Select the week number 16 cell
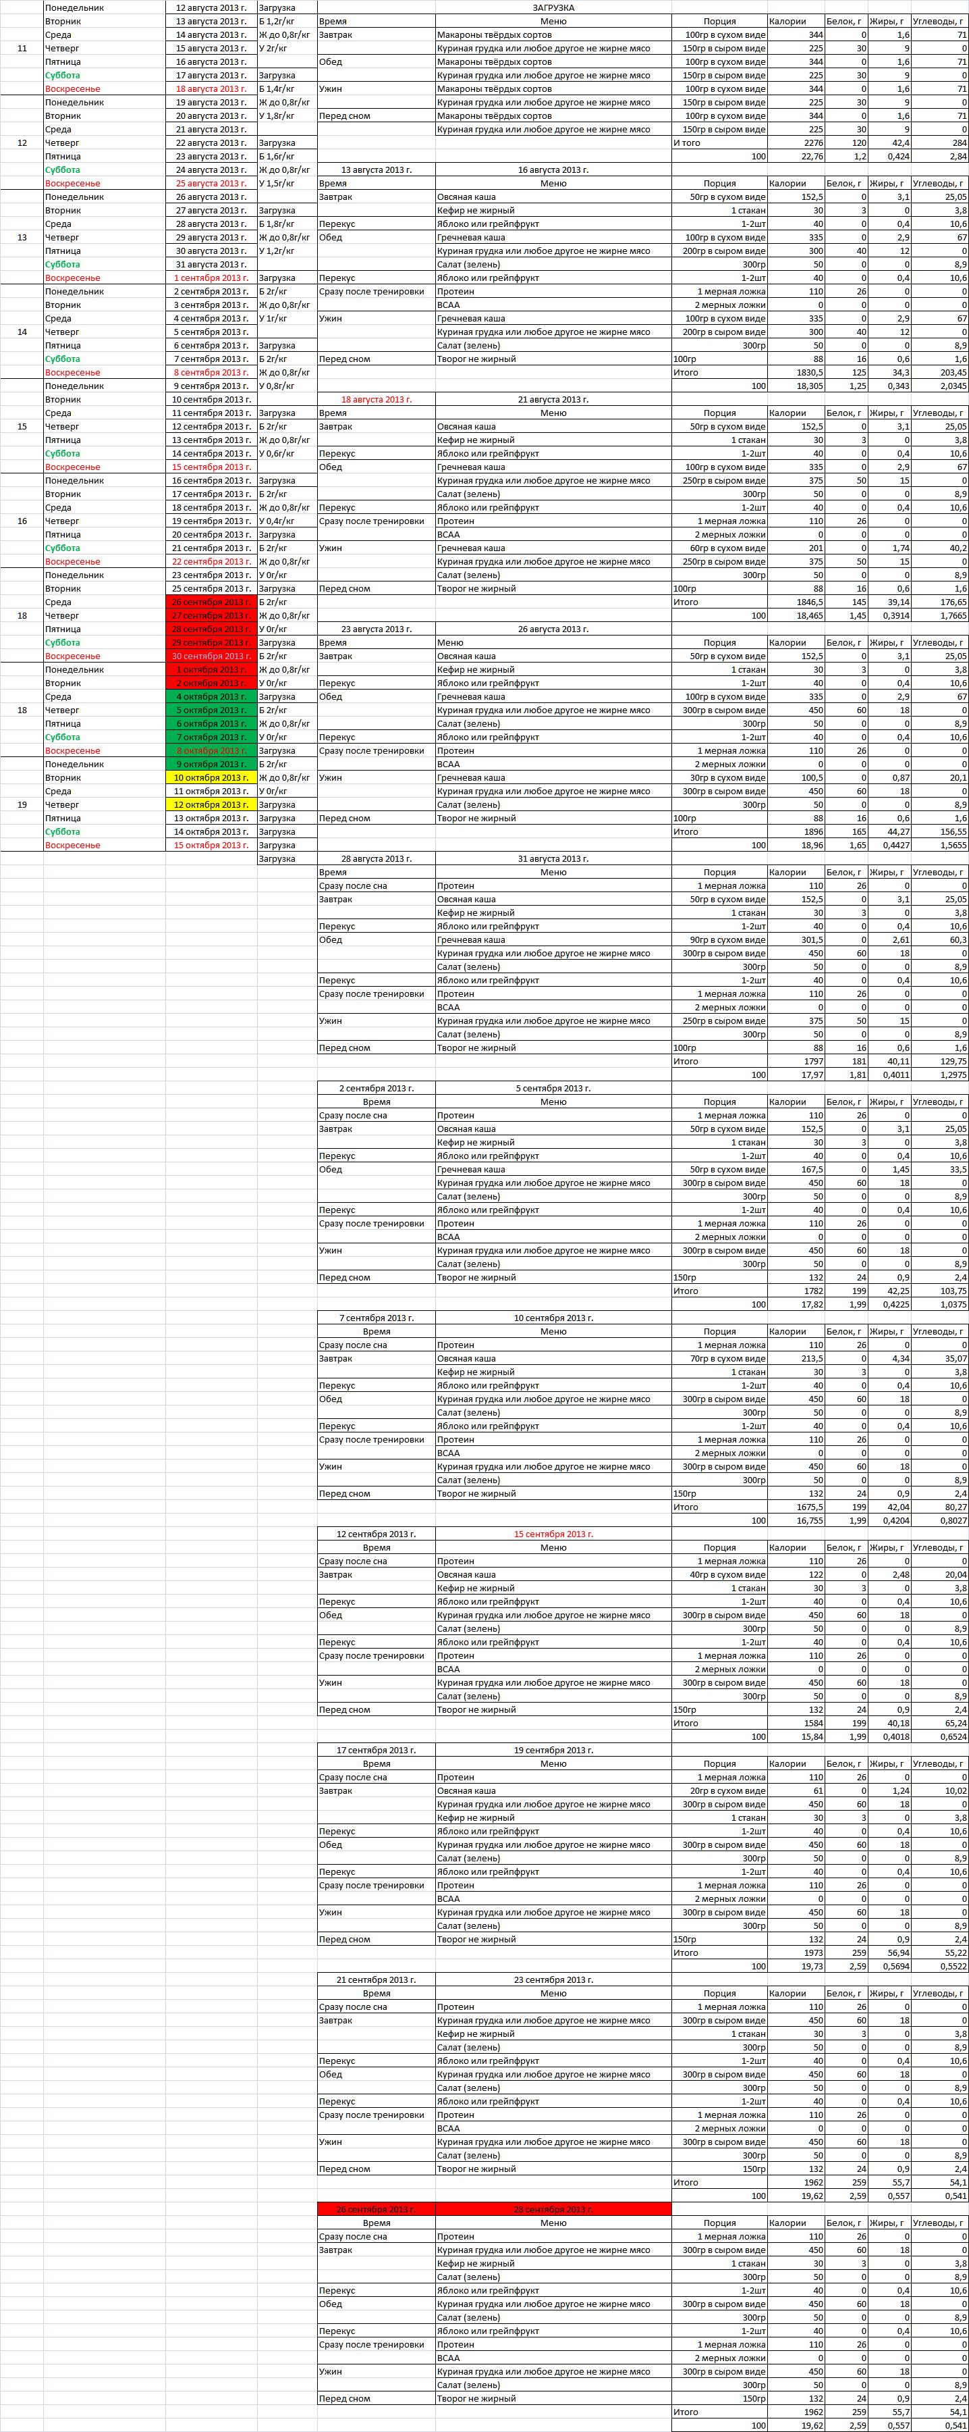 pyautogui.click(x=22, y=521)
